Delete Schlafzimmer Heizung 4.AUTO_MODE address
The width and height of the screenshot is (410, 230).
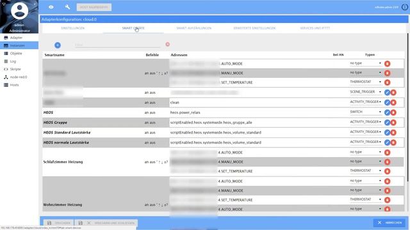387,153
